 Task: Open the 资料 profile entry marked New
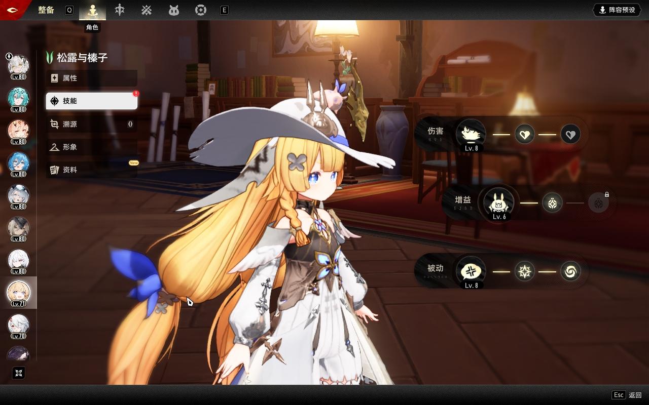[x=92, y=170]
